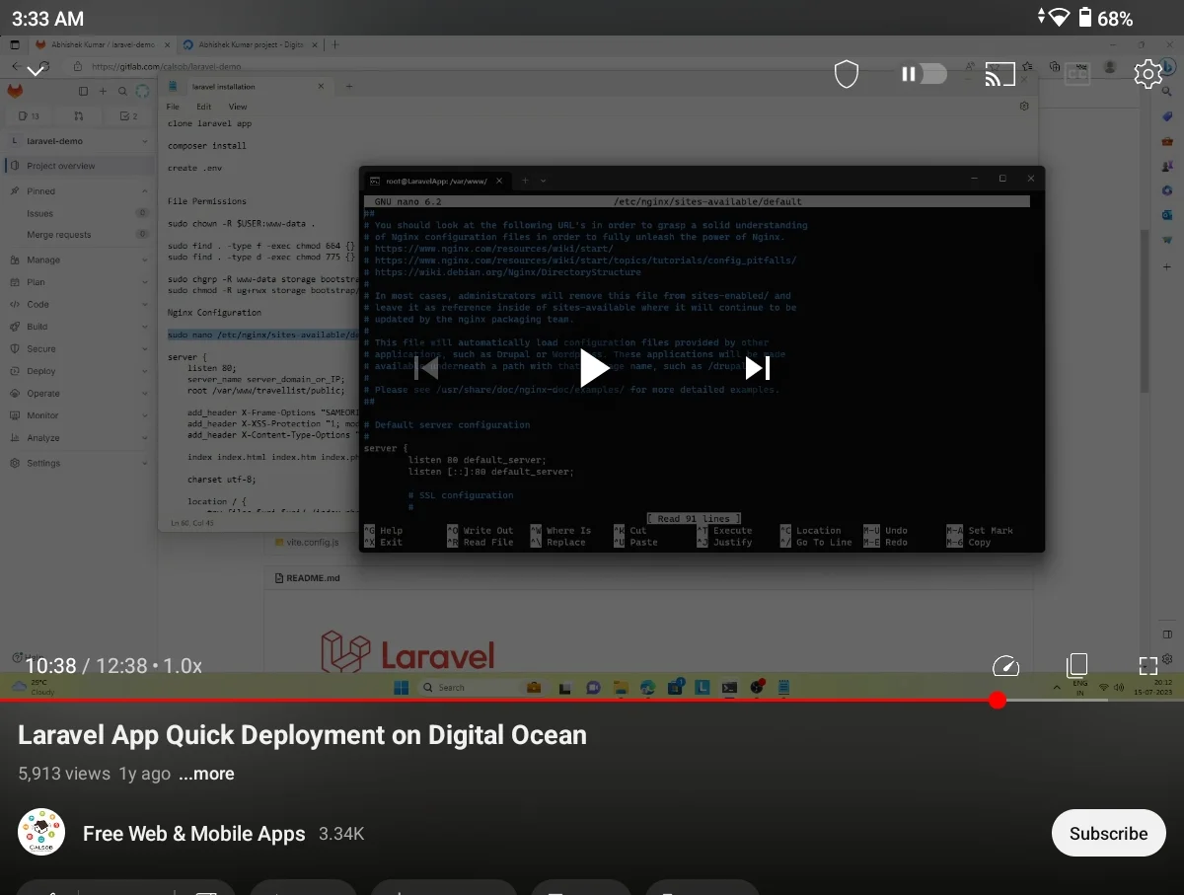This screenshot has width=1184, height=895.
Task: Tap the '5,913 views 1y ago' text
Action: click(x=94, y=774)
